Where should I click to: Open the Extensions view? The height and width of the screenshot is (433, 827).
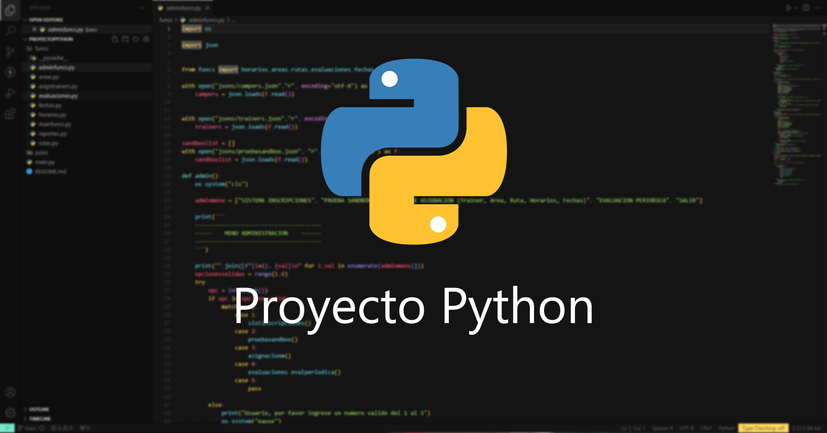[x=10, y=114]
